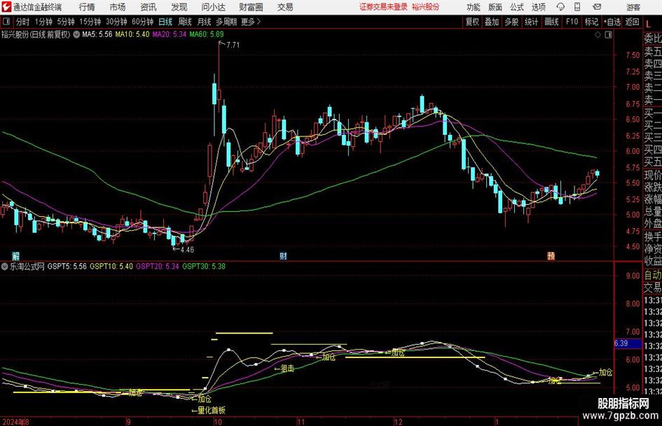Image resolution: width=662 pixels, height=426 pixels.
Task: Click the 财 marker icon on chart bottom
Action: pyautogui.click(x=283, y=255)
